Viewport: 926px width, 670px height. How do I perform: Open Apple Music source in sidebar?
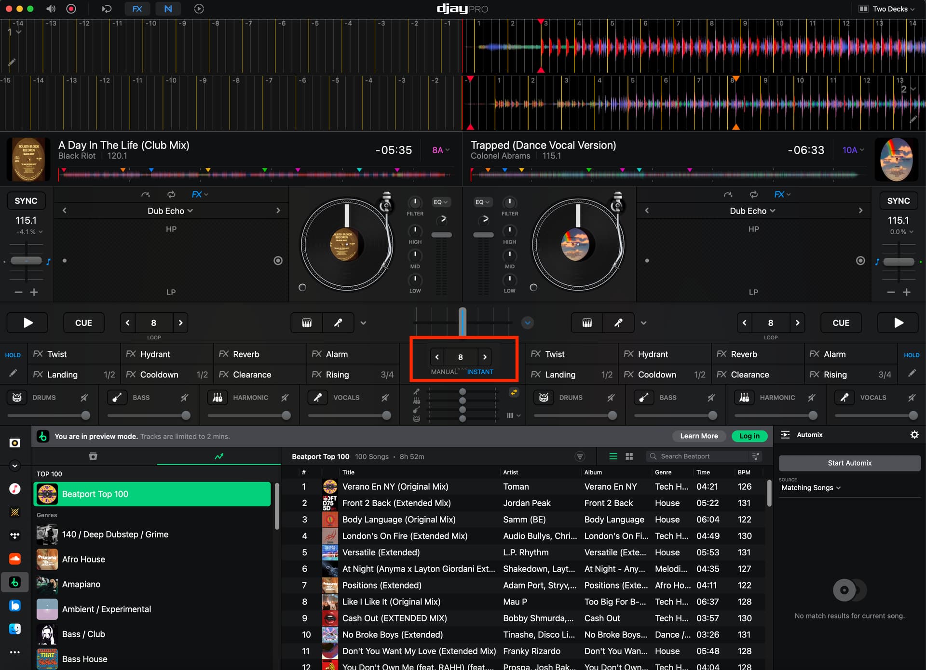coord(15,489)
